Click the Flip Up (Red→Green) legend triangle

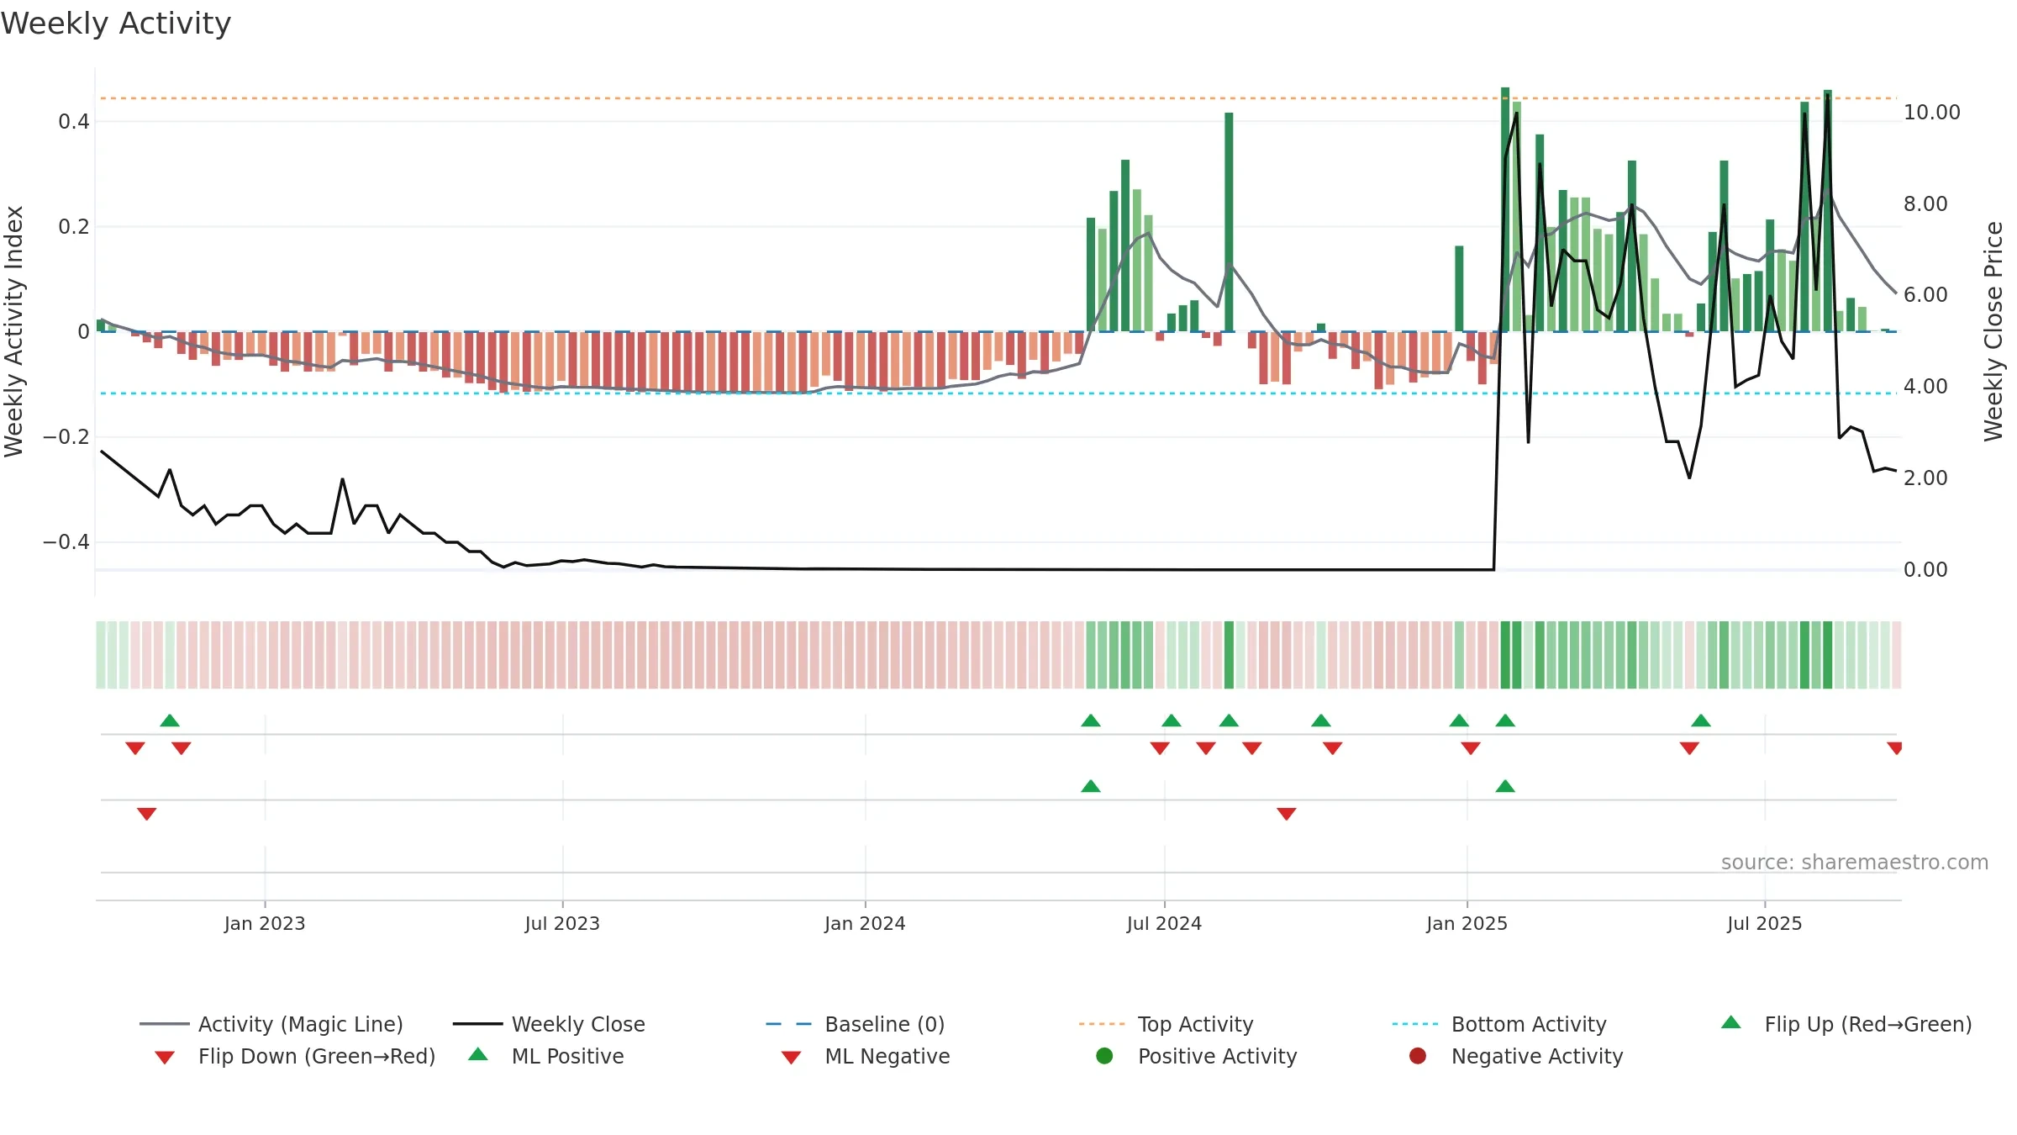(x=1731, y=1022)
